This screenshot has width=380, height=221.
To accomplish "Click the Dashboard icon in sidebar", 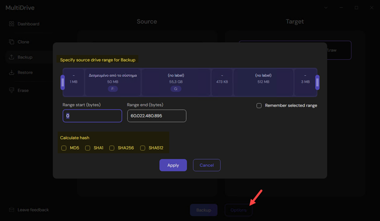I will click(x=11, y=24).
